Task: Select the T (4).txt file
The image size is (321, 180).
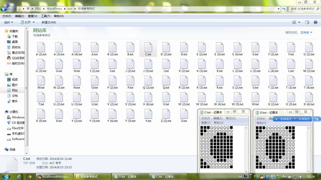Action: tap(309, 82)
